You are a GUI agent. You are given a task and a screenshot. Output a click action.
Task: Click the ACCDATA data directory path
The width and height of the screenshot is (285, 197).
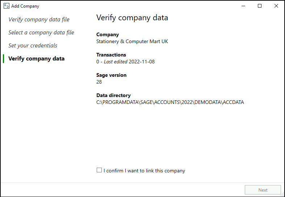click(170, 102)
